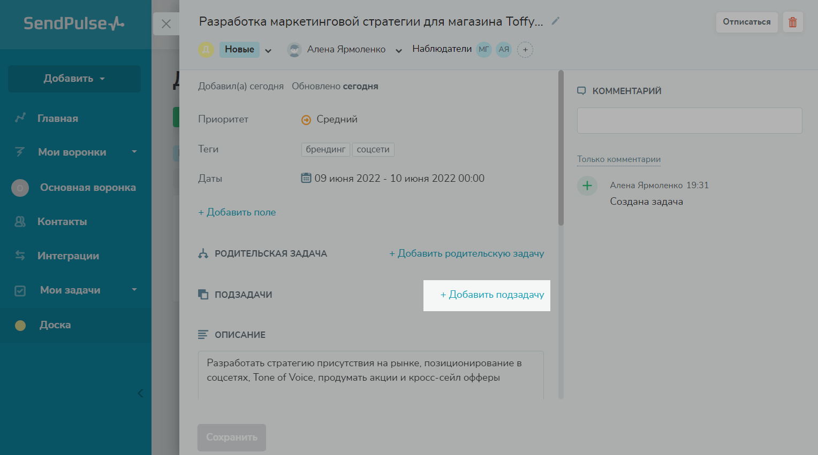Click the yellow Д avatar icon
The image size is (818, 455).
(x=206, y=50)
